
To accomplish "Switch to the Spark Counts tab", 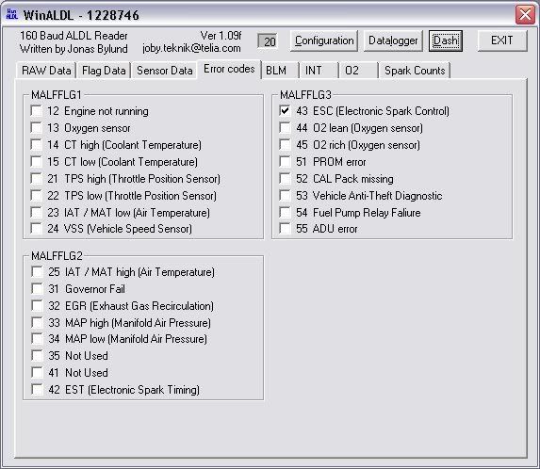I will pos(415,71).
